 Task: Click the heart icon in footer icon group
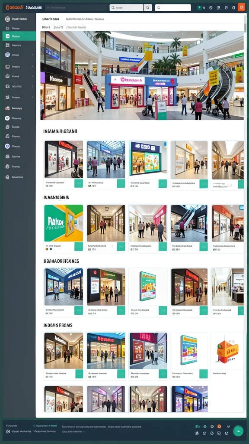(x=228, y=426)
